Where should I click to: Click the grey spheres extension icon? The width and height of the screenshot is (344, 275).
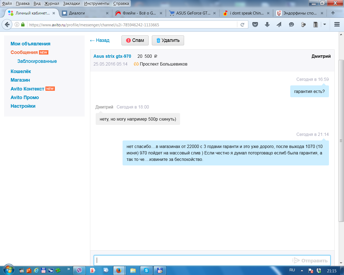[303, 25]
